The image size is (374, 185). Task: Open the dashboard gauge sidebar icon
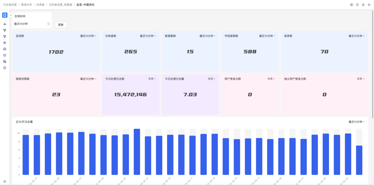pos(5,49)
